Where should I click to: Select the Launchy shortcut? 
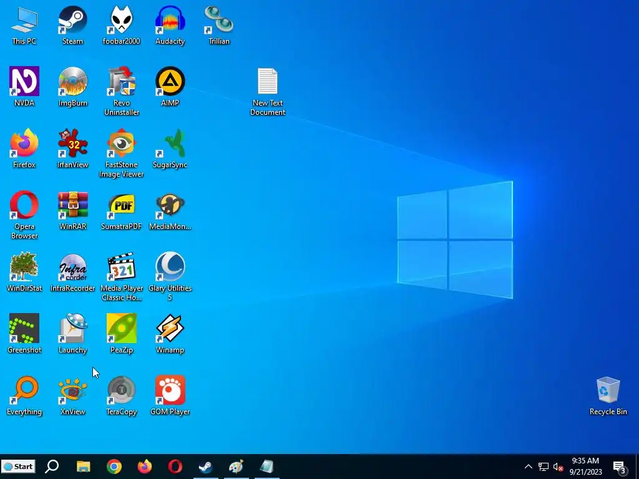click(x=72, y=334)
